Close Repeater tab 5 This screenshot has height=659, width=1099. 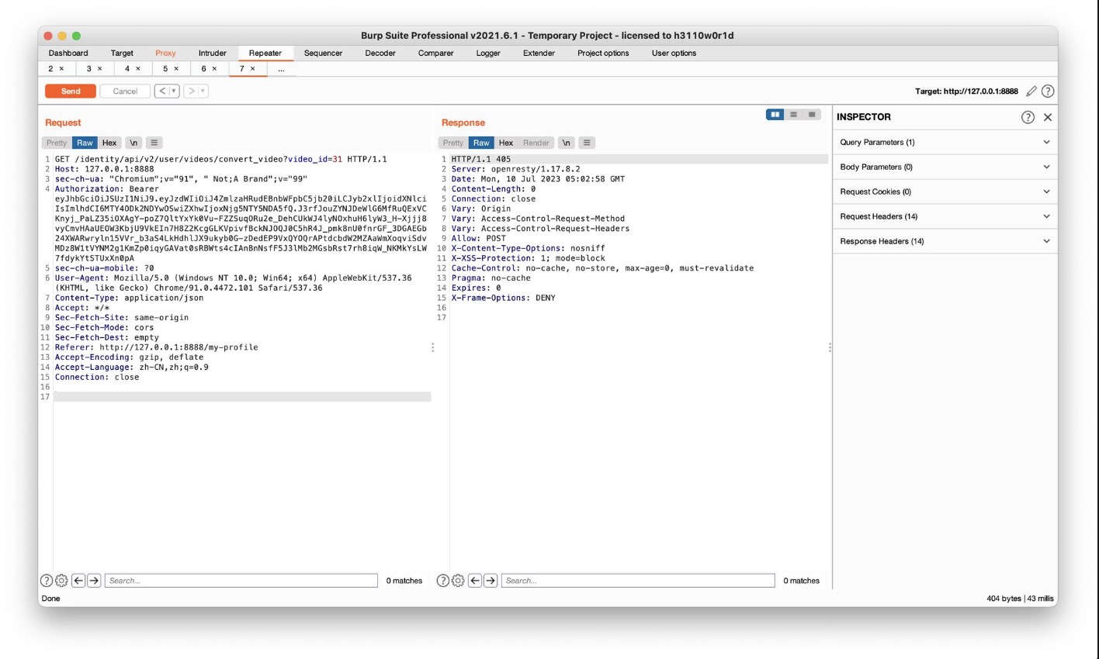[176, 69]
